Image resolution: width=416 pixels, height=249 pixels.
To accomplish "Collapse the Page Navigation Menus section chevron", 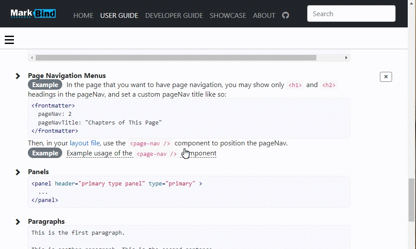I will click(x=18, y=76).
